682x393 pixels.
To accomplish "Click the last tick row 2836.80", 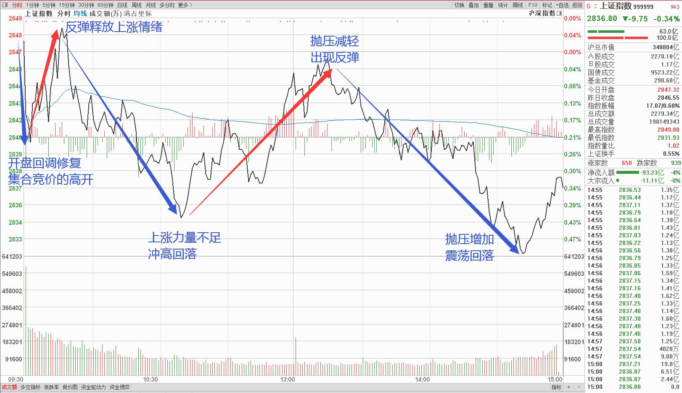I will coord(633,387).
